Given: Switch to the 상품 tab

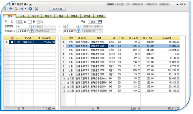Looking at the screenshot, I should click(22, 16).
